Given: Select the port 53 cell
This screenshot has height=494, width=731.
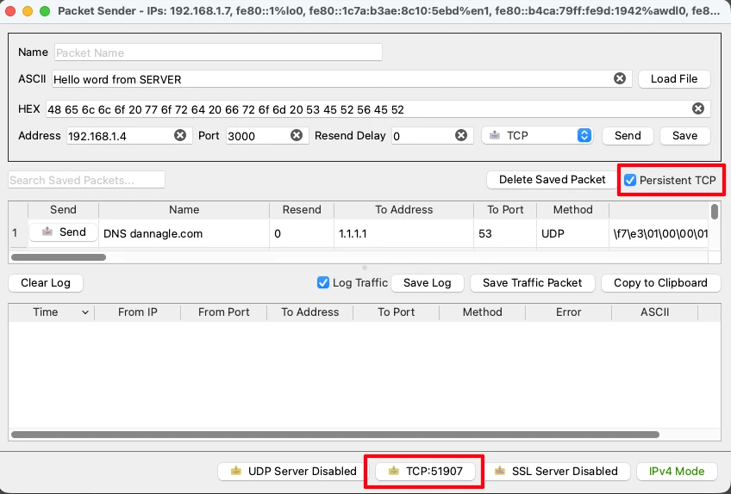Looking at the screenshot, I should (x=505, y=233).
